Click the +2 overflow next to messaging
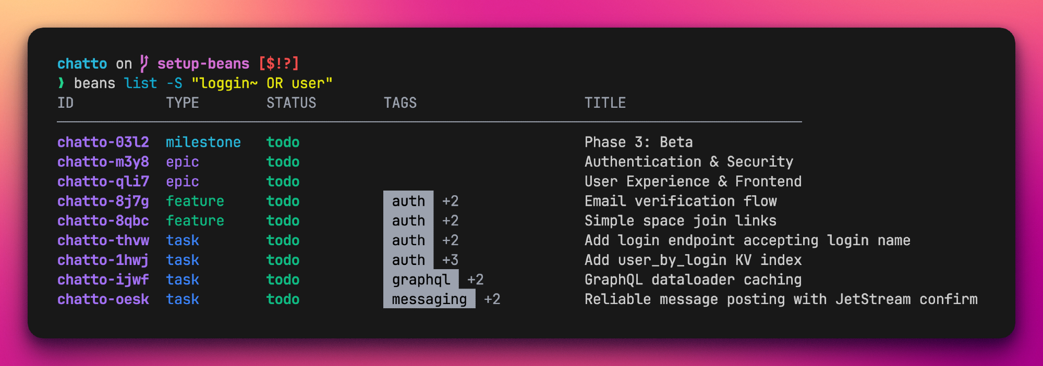This screenshot has height=366, width=1043. (x=492, y=299)
